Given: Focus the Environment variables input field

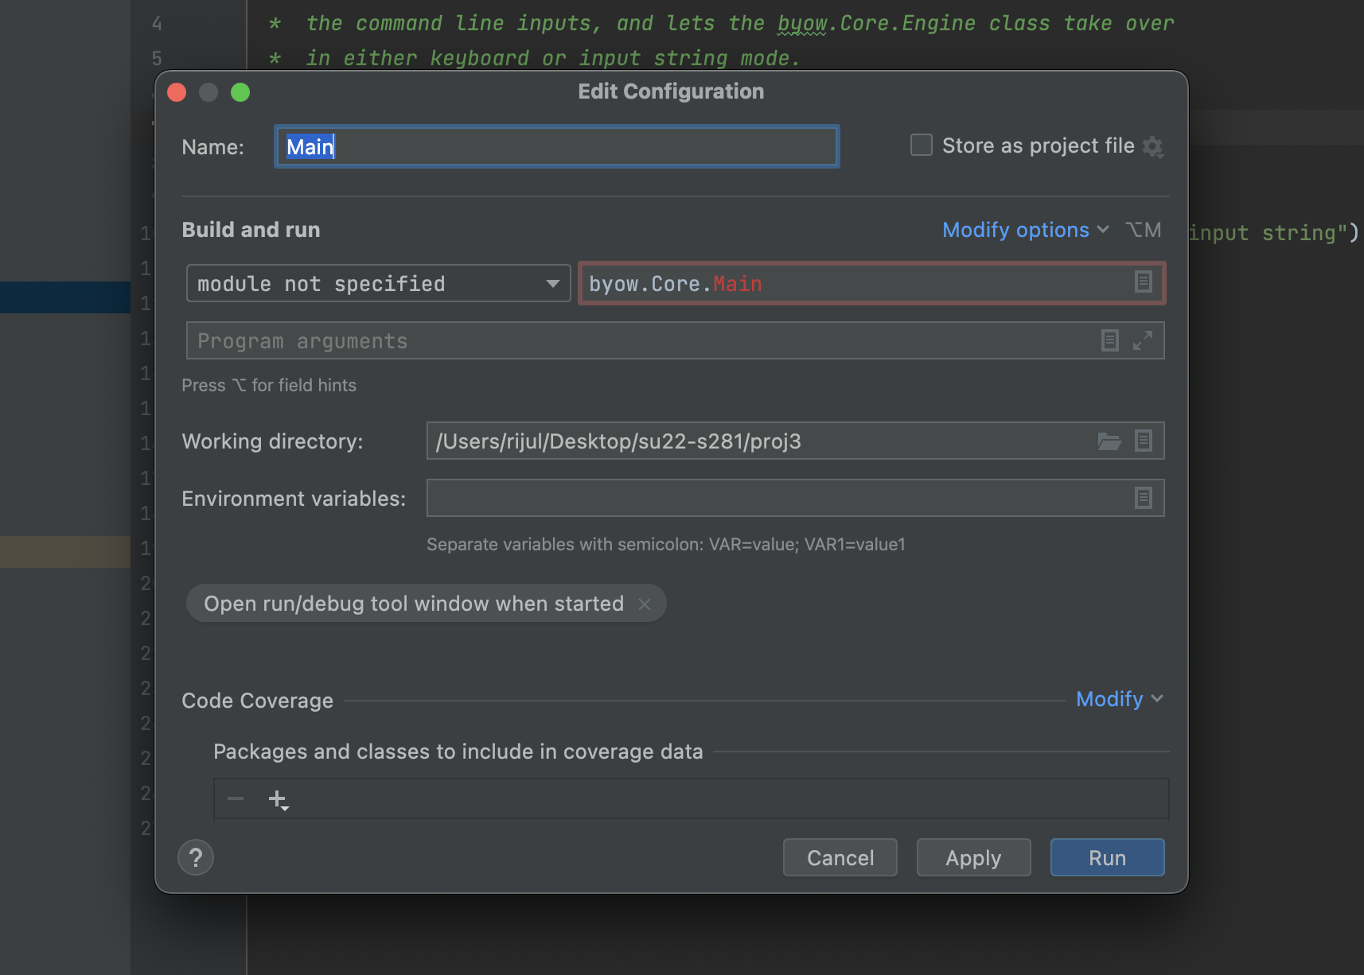Looking at the screenshot, I should [x=776, y=499].
